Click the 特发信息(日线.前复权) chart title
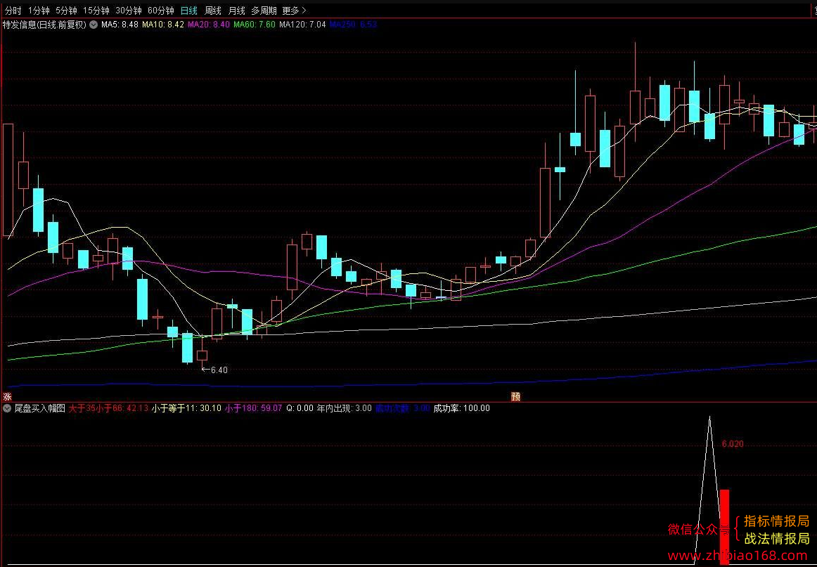817x567 pixels. [x=45, y=25]
